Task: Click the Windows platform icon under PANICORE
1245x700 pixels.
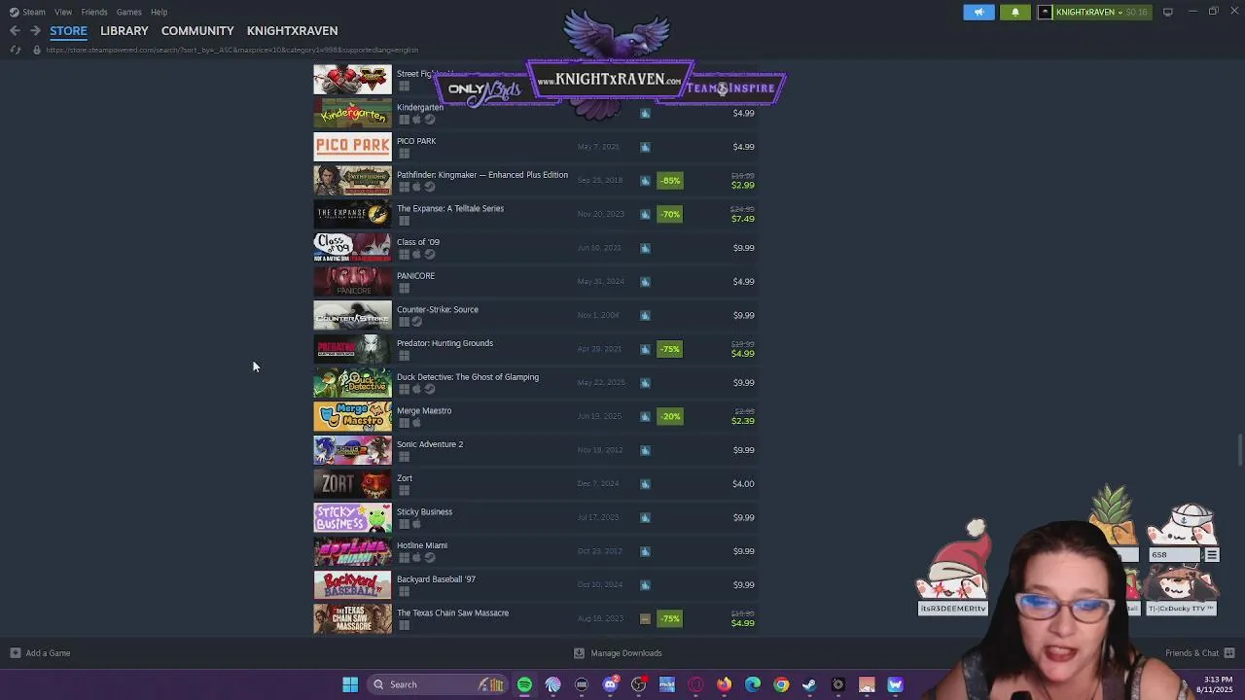Action: tap(404, 288)
